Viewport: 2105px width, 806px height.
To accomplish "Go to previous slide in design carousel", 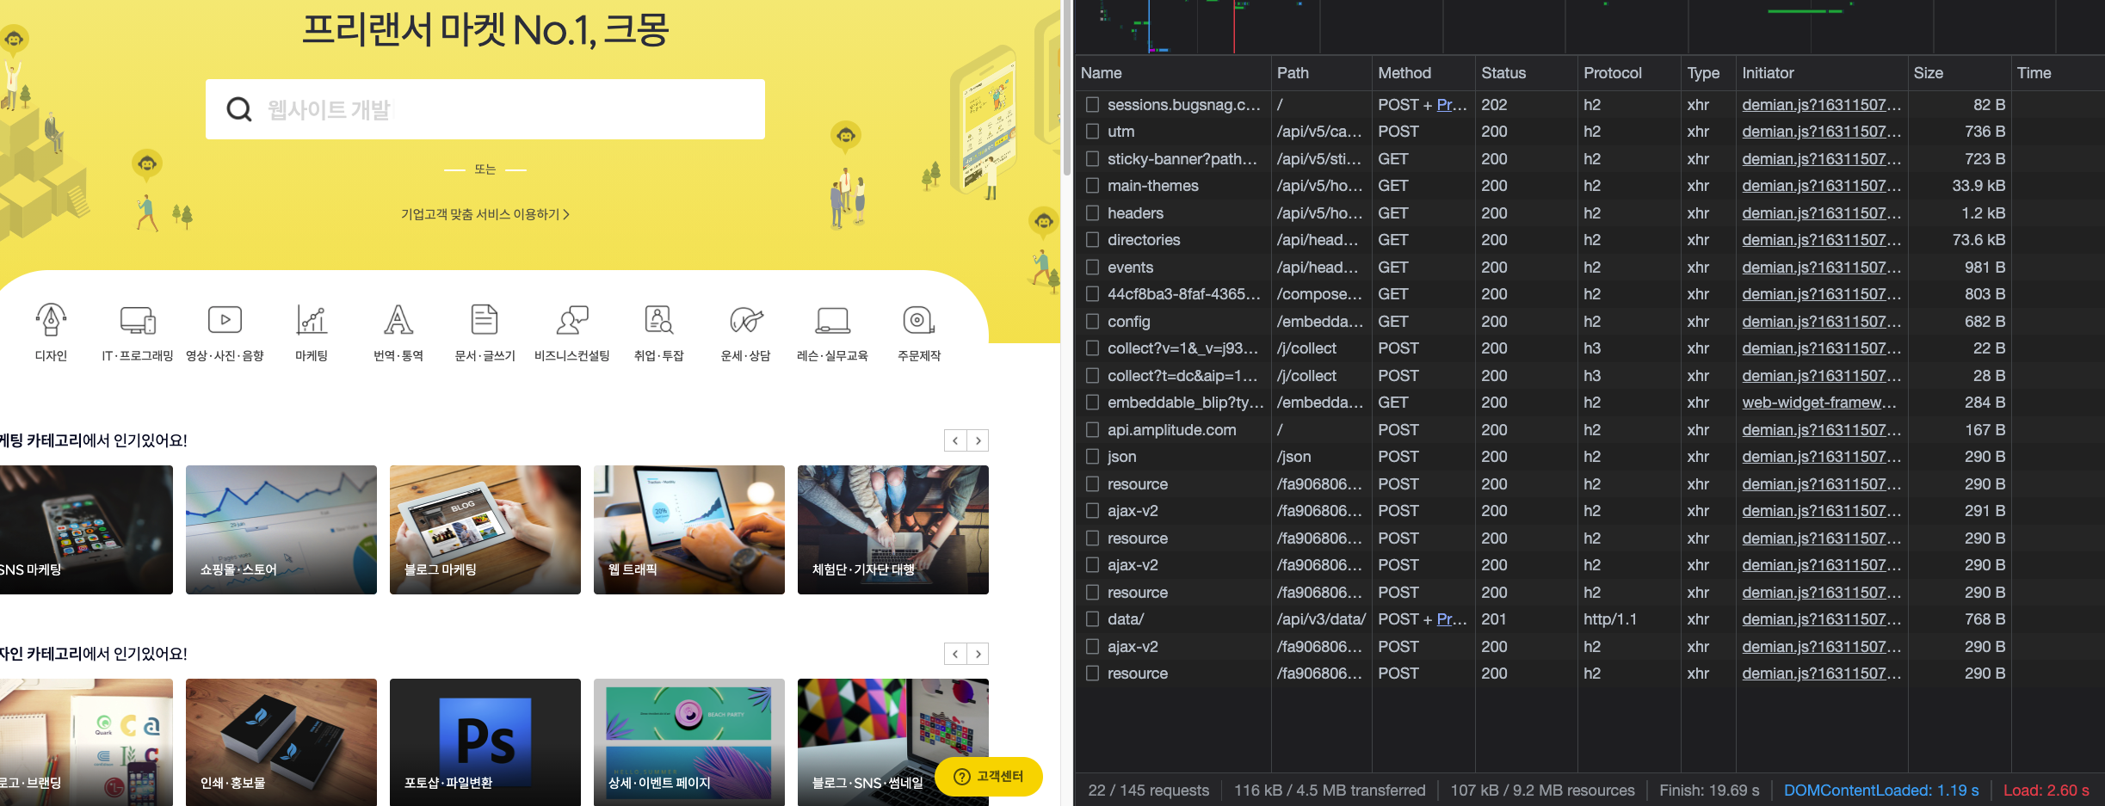I will [955, 654].
